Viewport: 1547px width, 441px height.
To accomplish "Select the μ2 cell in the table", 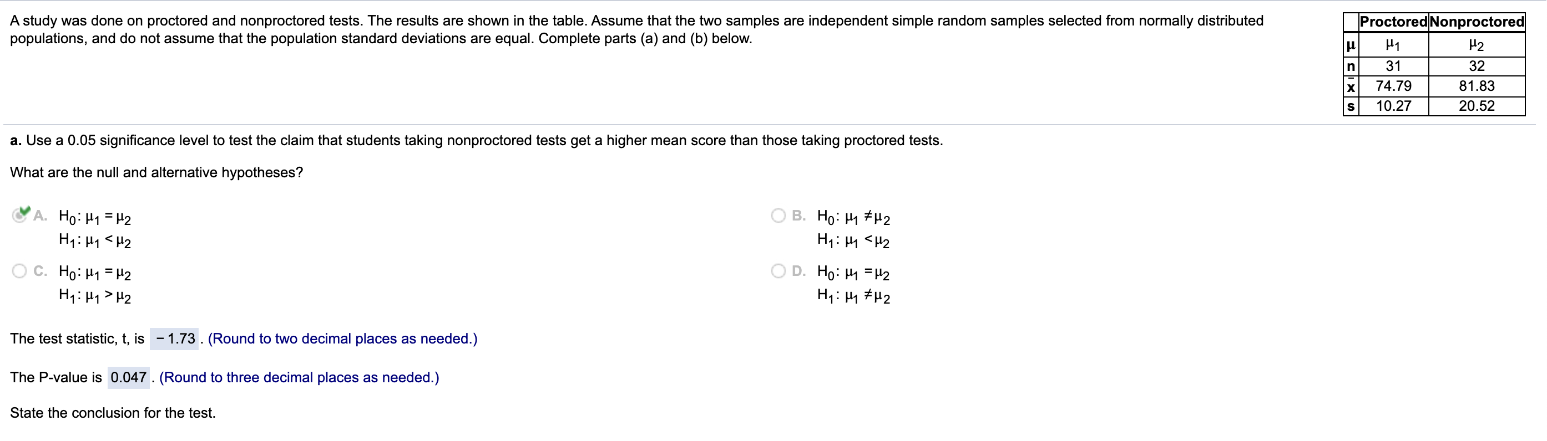I will (x=1477, y=45).
